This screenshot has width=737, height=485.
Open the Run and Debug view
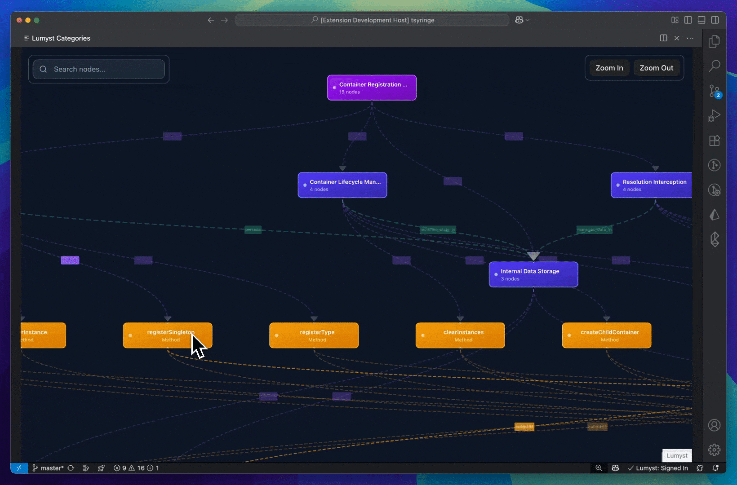pyautogui.click(x=714, y=116)
